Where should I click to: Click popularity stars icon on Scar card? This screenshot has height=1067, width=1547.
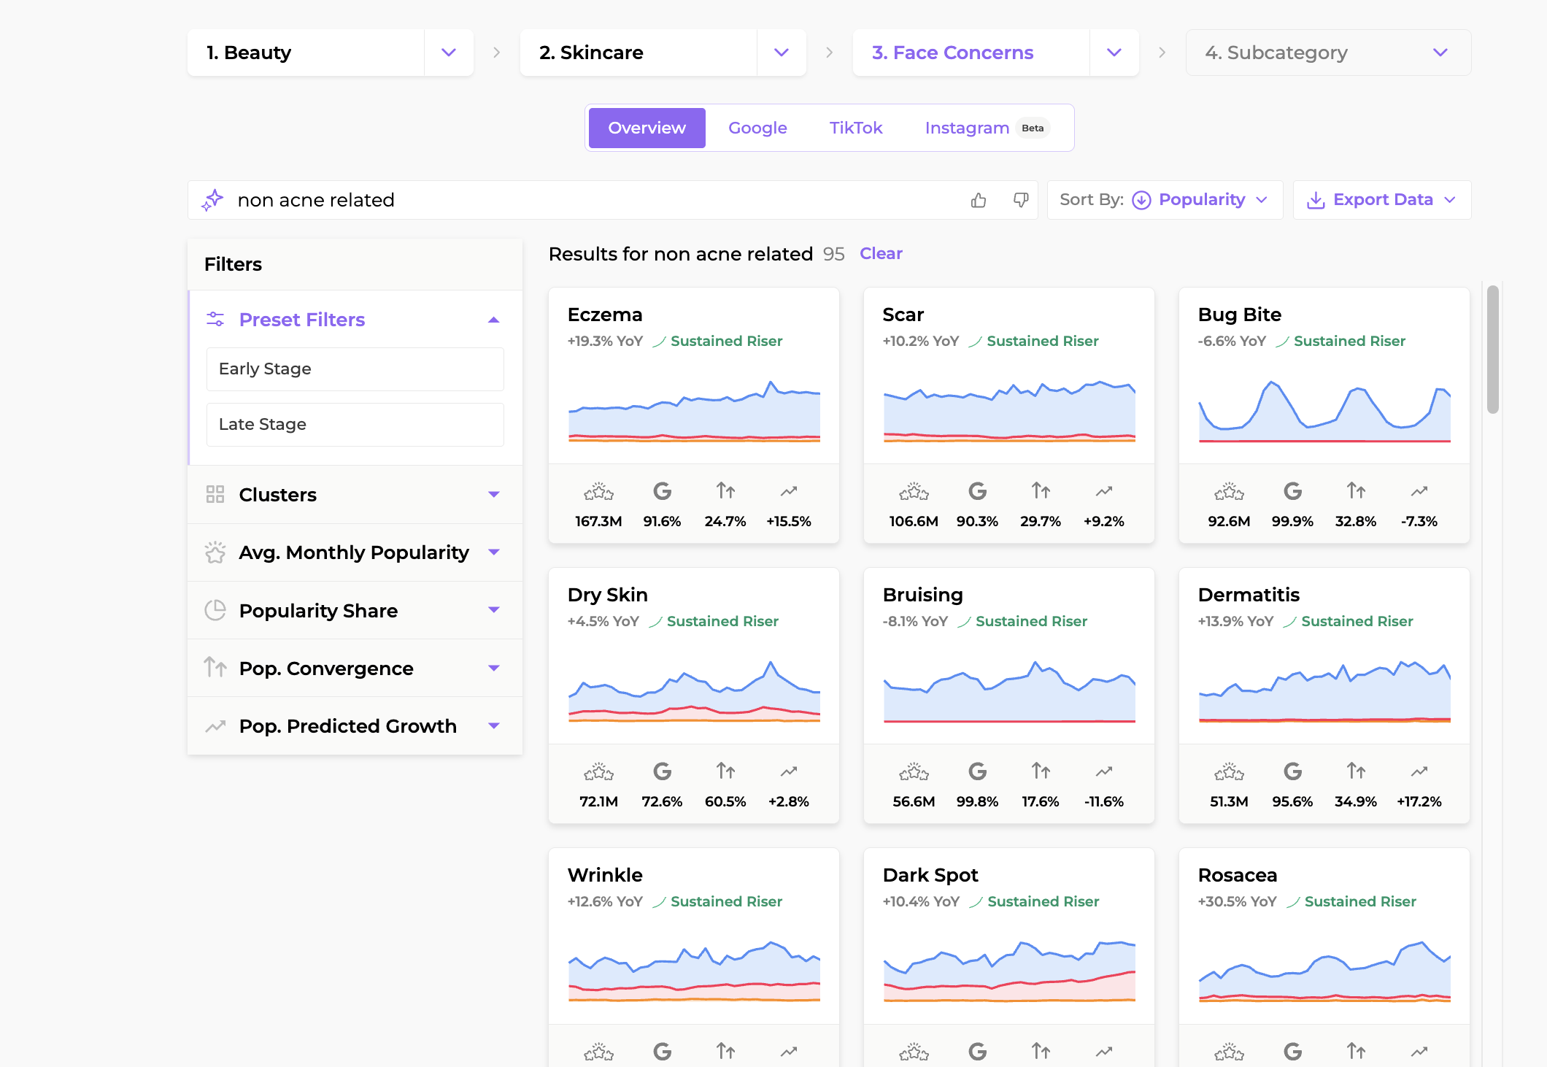[914, 491]
